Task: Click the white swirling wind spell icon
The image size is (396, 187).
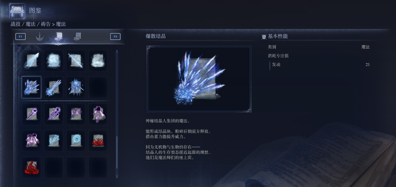Action: (x=98, y=61)
